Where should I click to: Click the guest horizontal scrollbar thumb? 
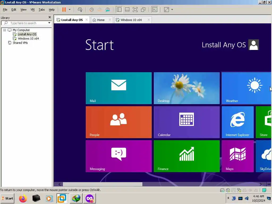pyautogui.click(x=103, y=184)
